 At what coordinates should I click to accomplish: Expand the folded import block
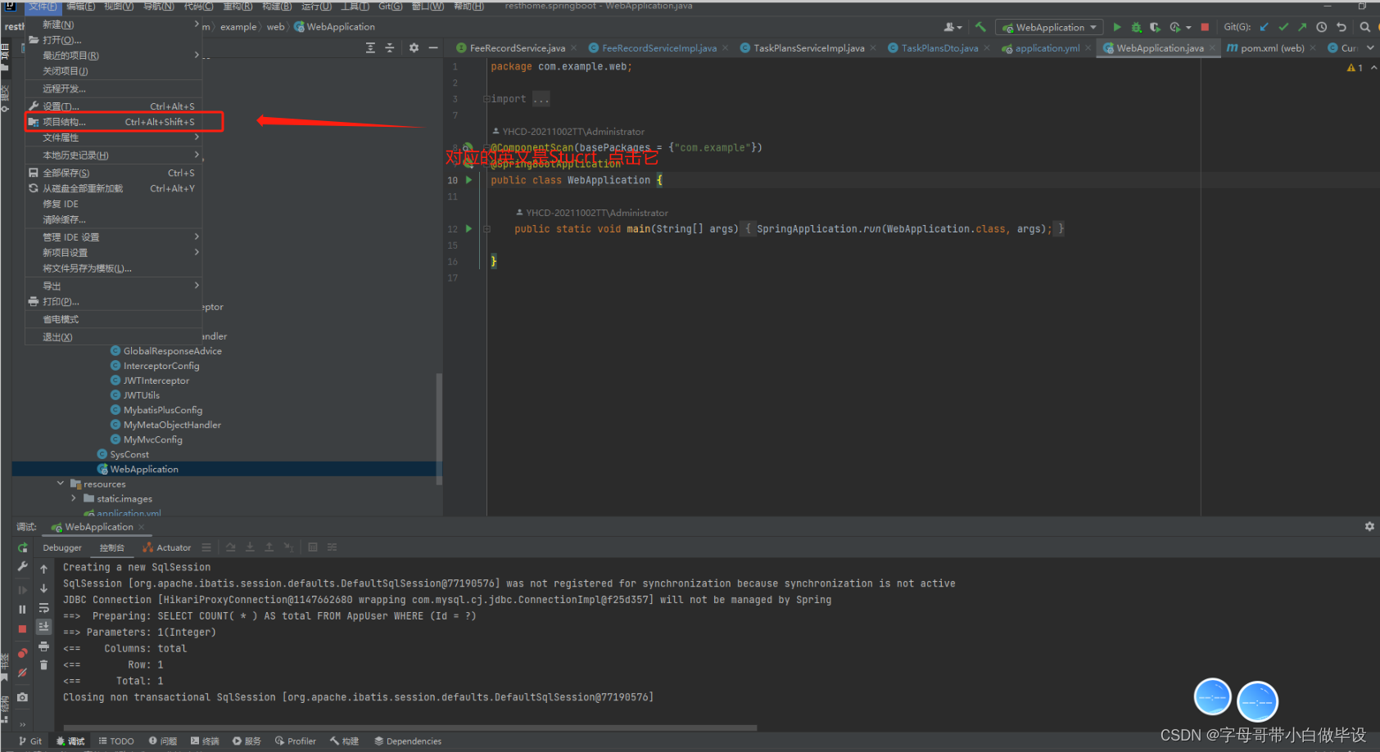click(x=486, y=99)
